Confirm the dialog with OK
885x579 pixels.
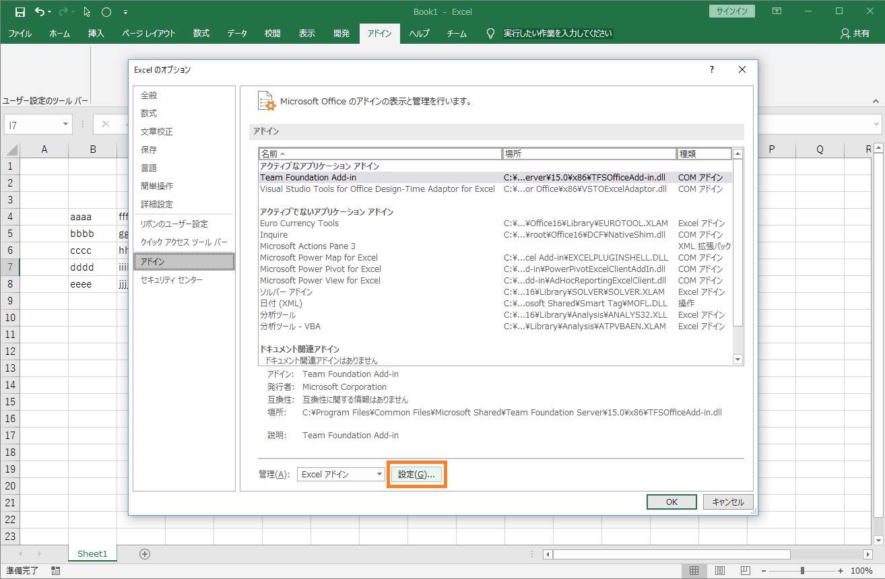pyautogui.click(x=671, y=502)
